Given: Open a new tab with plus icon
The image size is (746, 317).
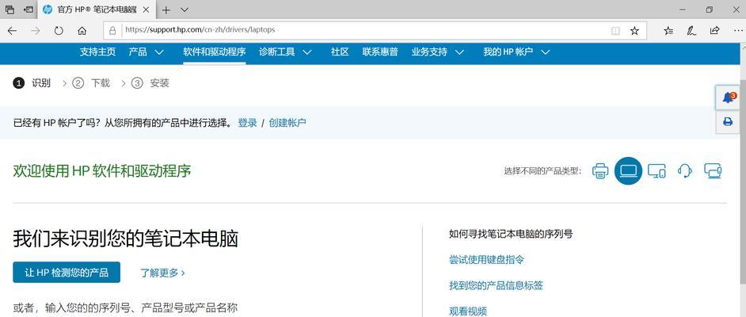Looking at the screenshot, I should (x=166, y=10).
